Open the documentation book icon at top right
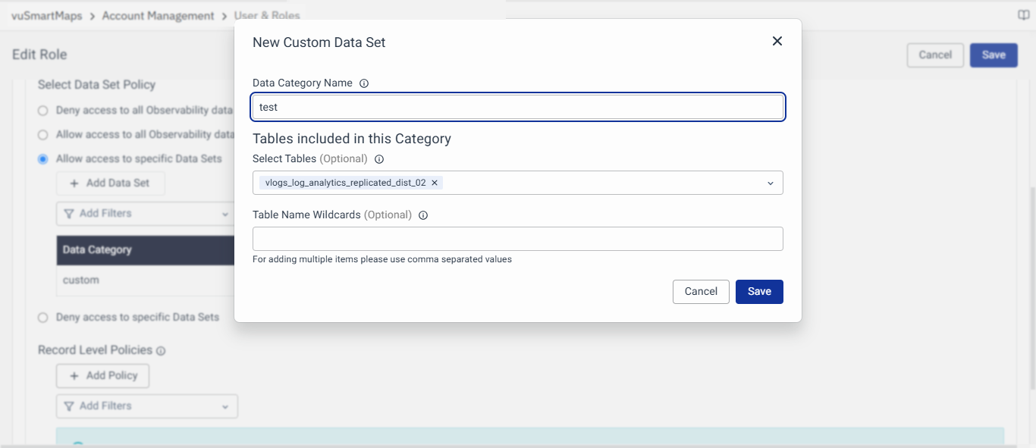Screen dimensions: 1036x448 tap(1023, 15)
